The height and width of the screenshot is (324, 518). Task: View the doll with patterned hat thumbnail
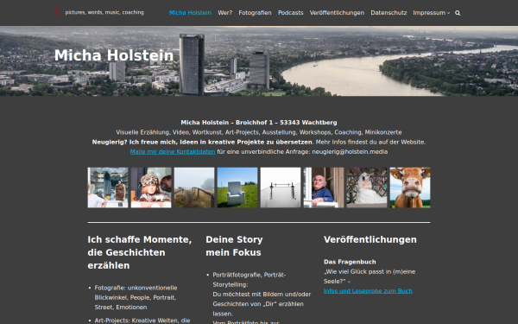pos(151,187)
